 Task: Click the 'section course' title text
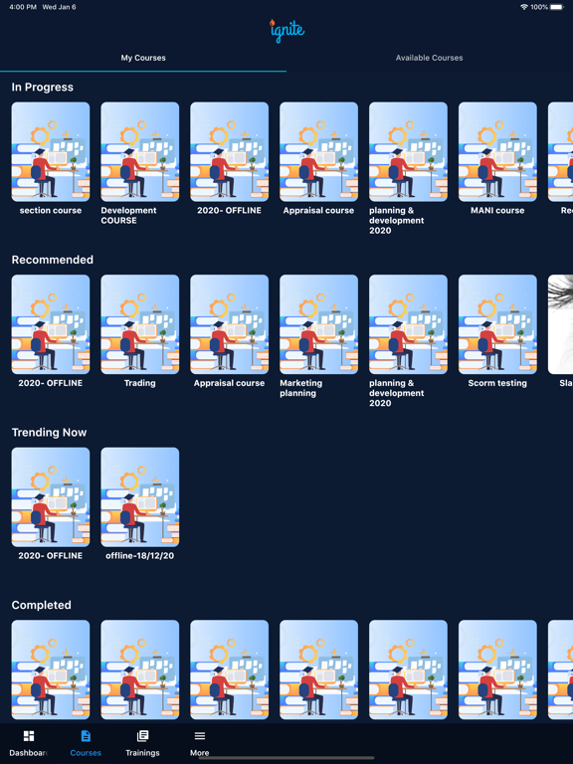point(51,211)
